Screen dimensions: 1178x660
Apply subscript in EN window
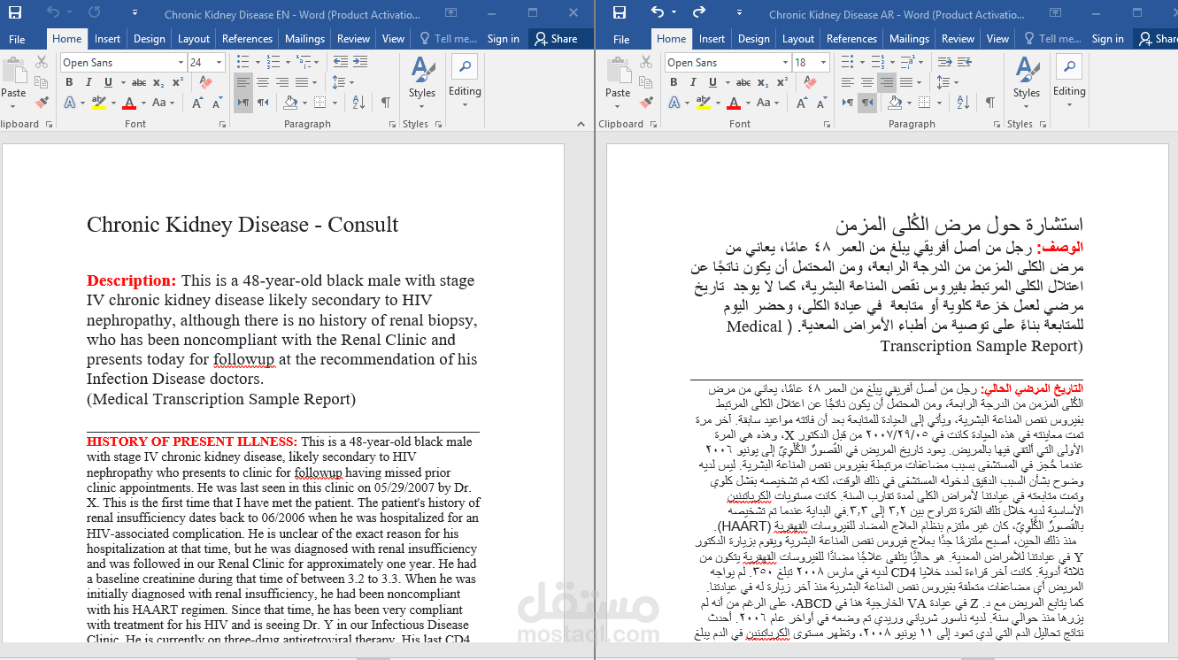coord(158,82)
